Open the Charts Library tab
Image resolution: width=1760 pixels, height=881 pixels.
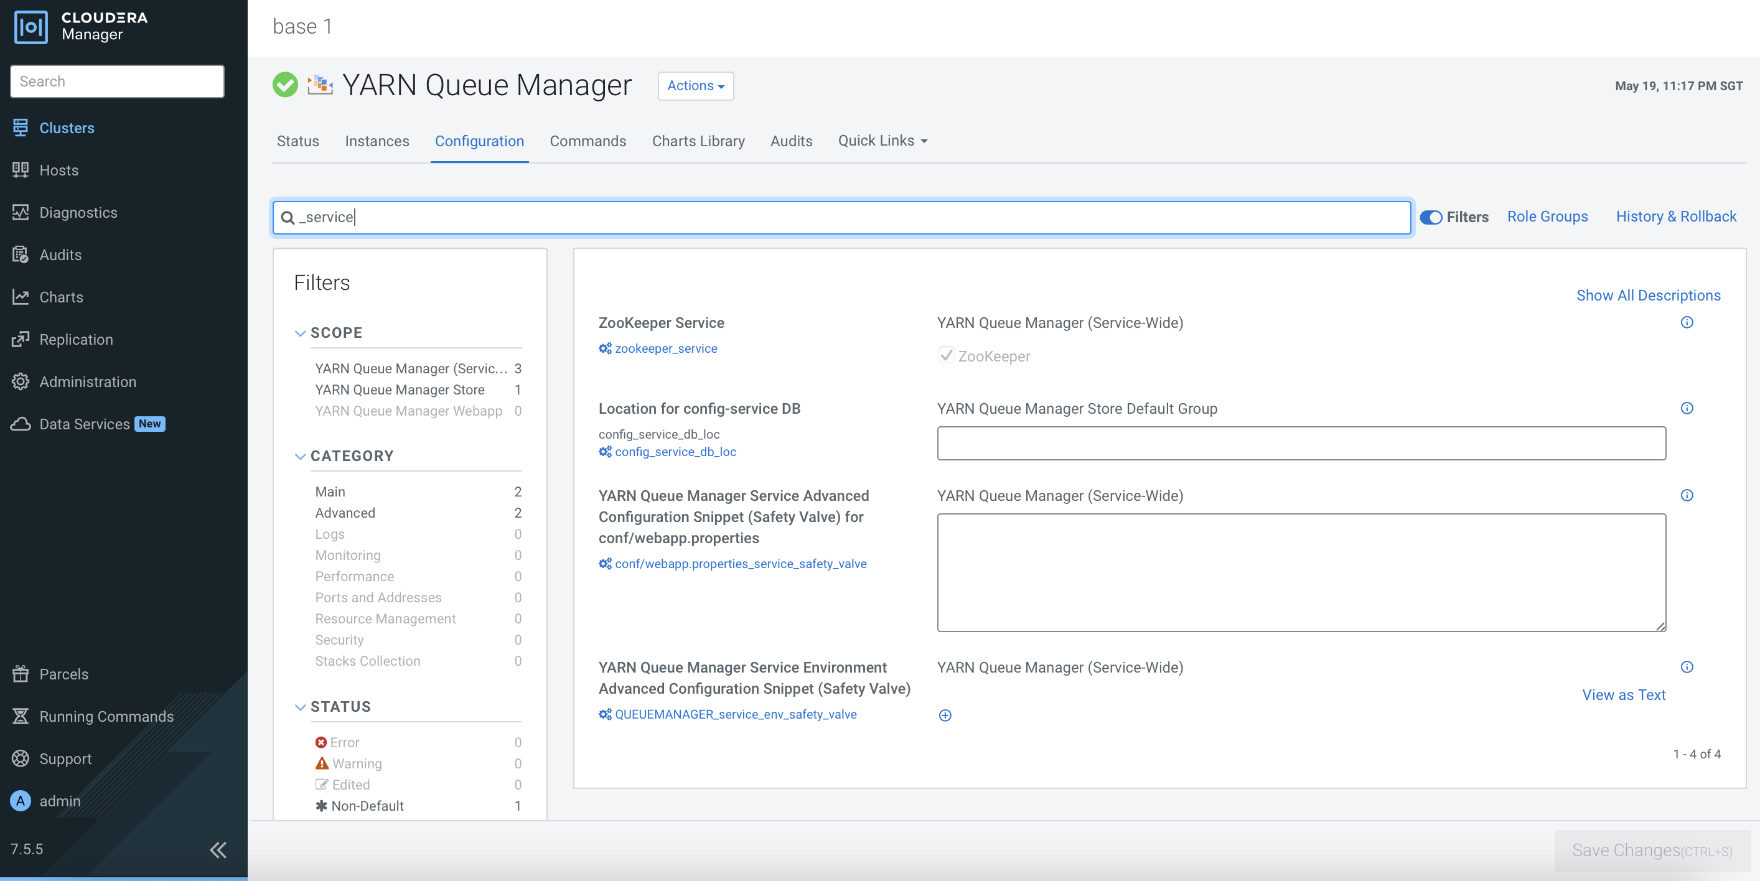coord(698,141)
